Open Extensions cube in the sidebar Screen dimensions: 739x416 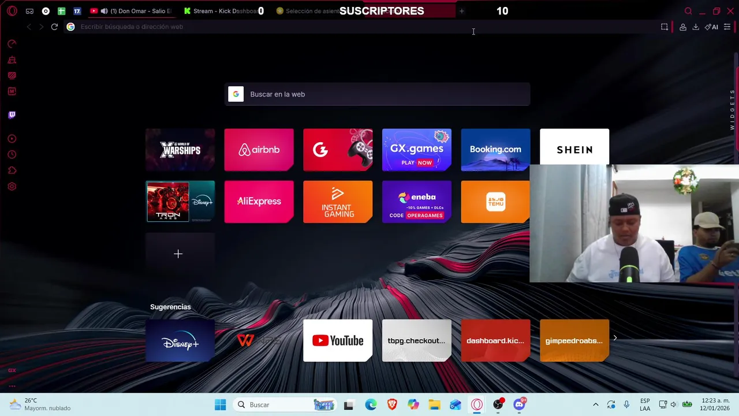[x=12, y=170]
